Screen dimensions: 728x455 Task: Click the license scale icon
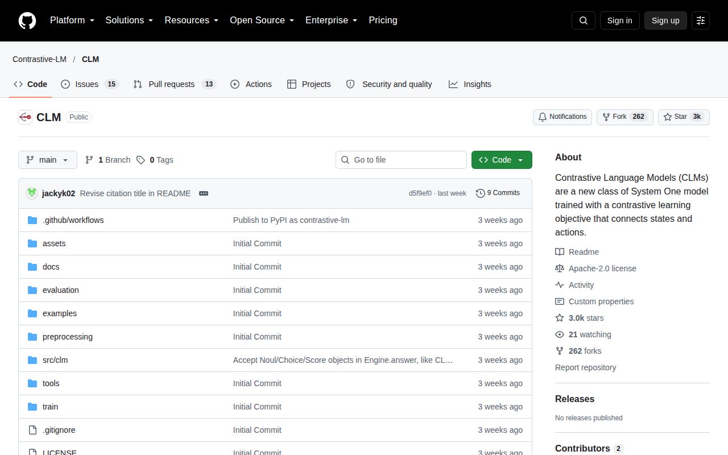point(560,268)
